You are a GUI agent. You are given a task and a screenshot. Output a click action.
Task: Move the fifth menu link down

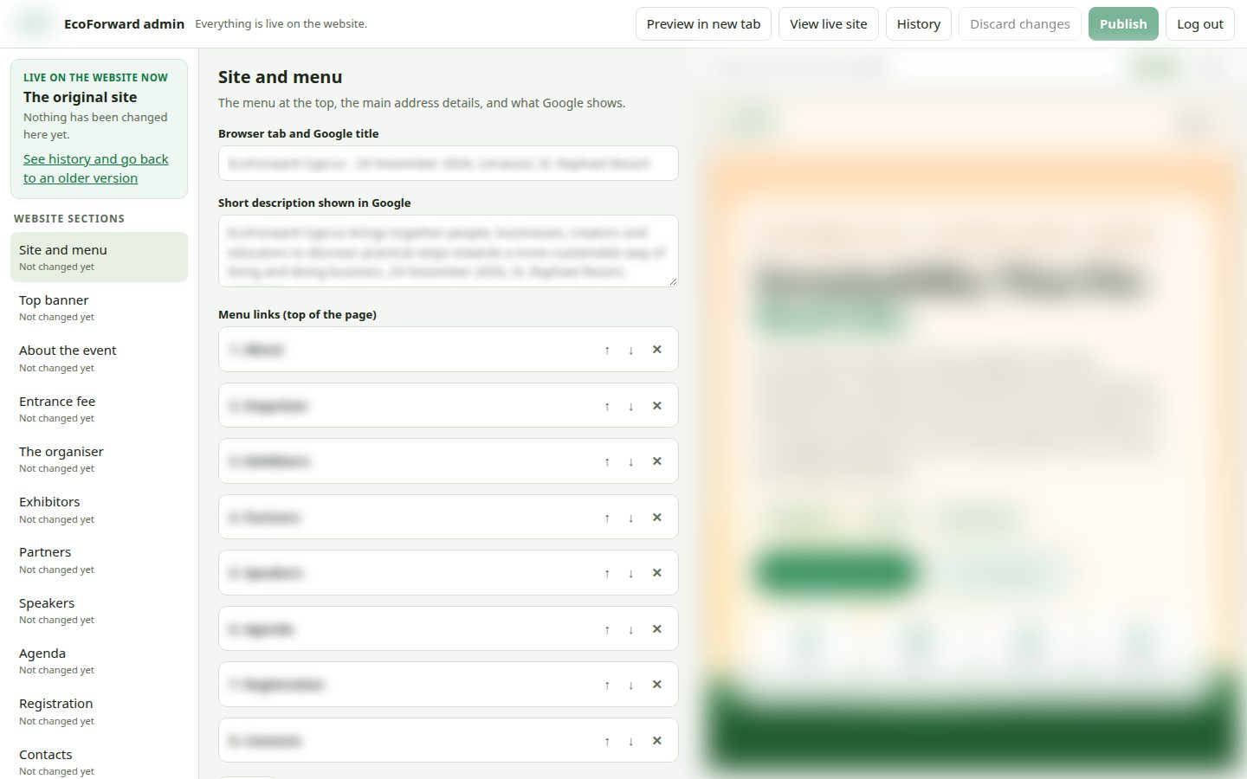pos(631,573)
